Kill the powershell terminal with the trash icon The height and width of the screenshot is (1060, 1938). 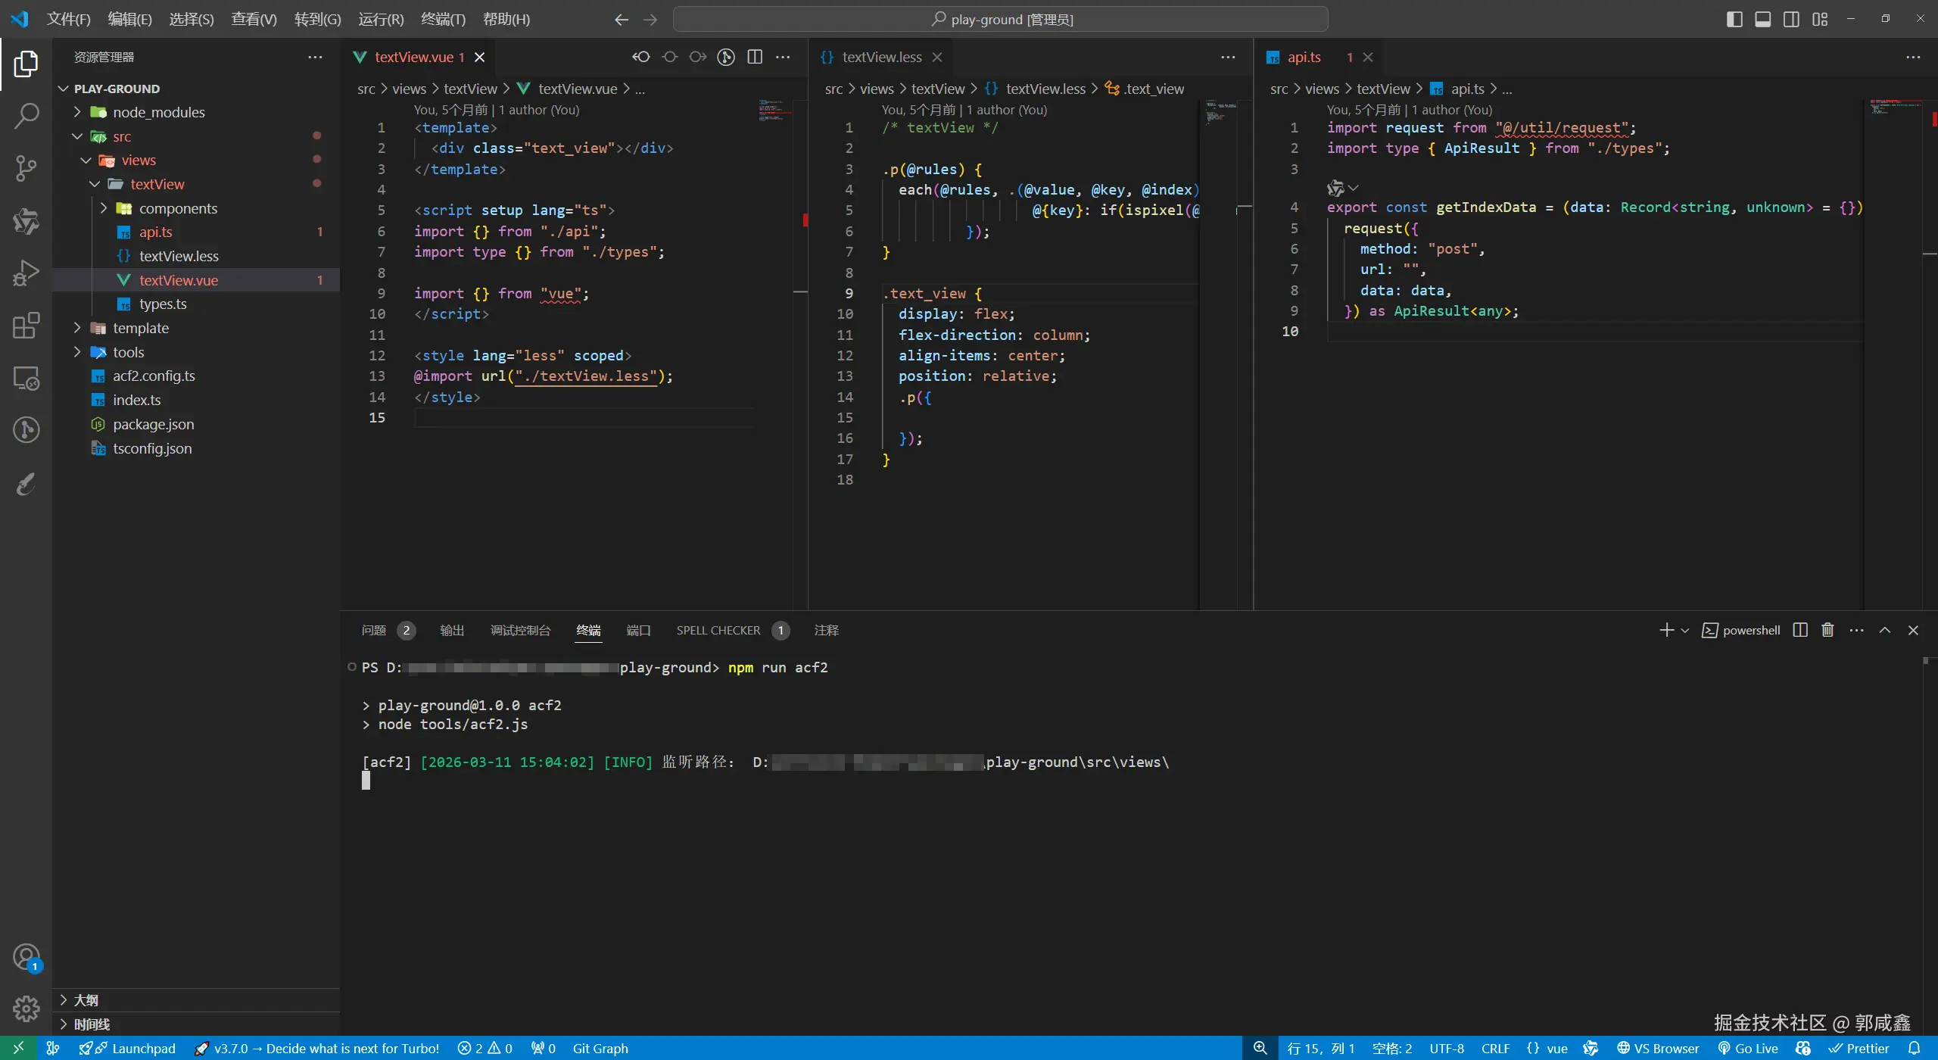click(x=1827, y=630)
